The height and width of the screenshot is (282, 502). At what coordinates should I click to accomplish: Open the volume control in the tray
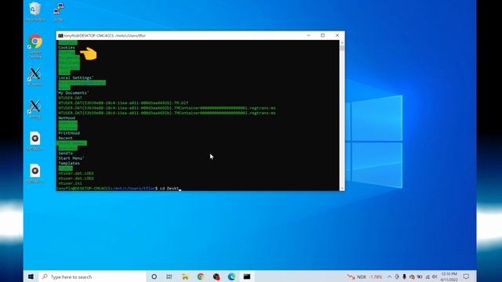[x=435, y=277]
